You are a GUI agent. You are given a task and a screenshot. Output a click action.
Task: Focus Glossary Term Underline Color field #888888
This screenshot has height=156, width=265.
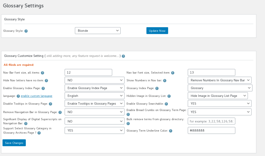[x=211, y=130]
